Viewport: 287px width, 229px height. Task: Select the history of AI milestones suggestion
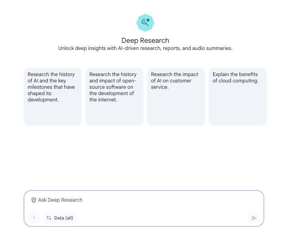click(x=53, y=87)
